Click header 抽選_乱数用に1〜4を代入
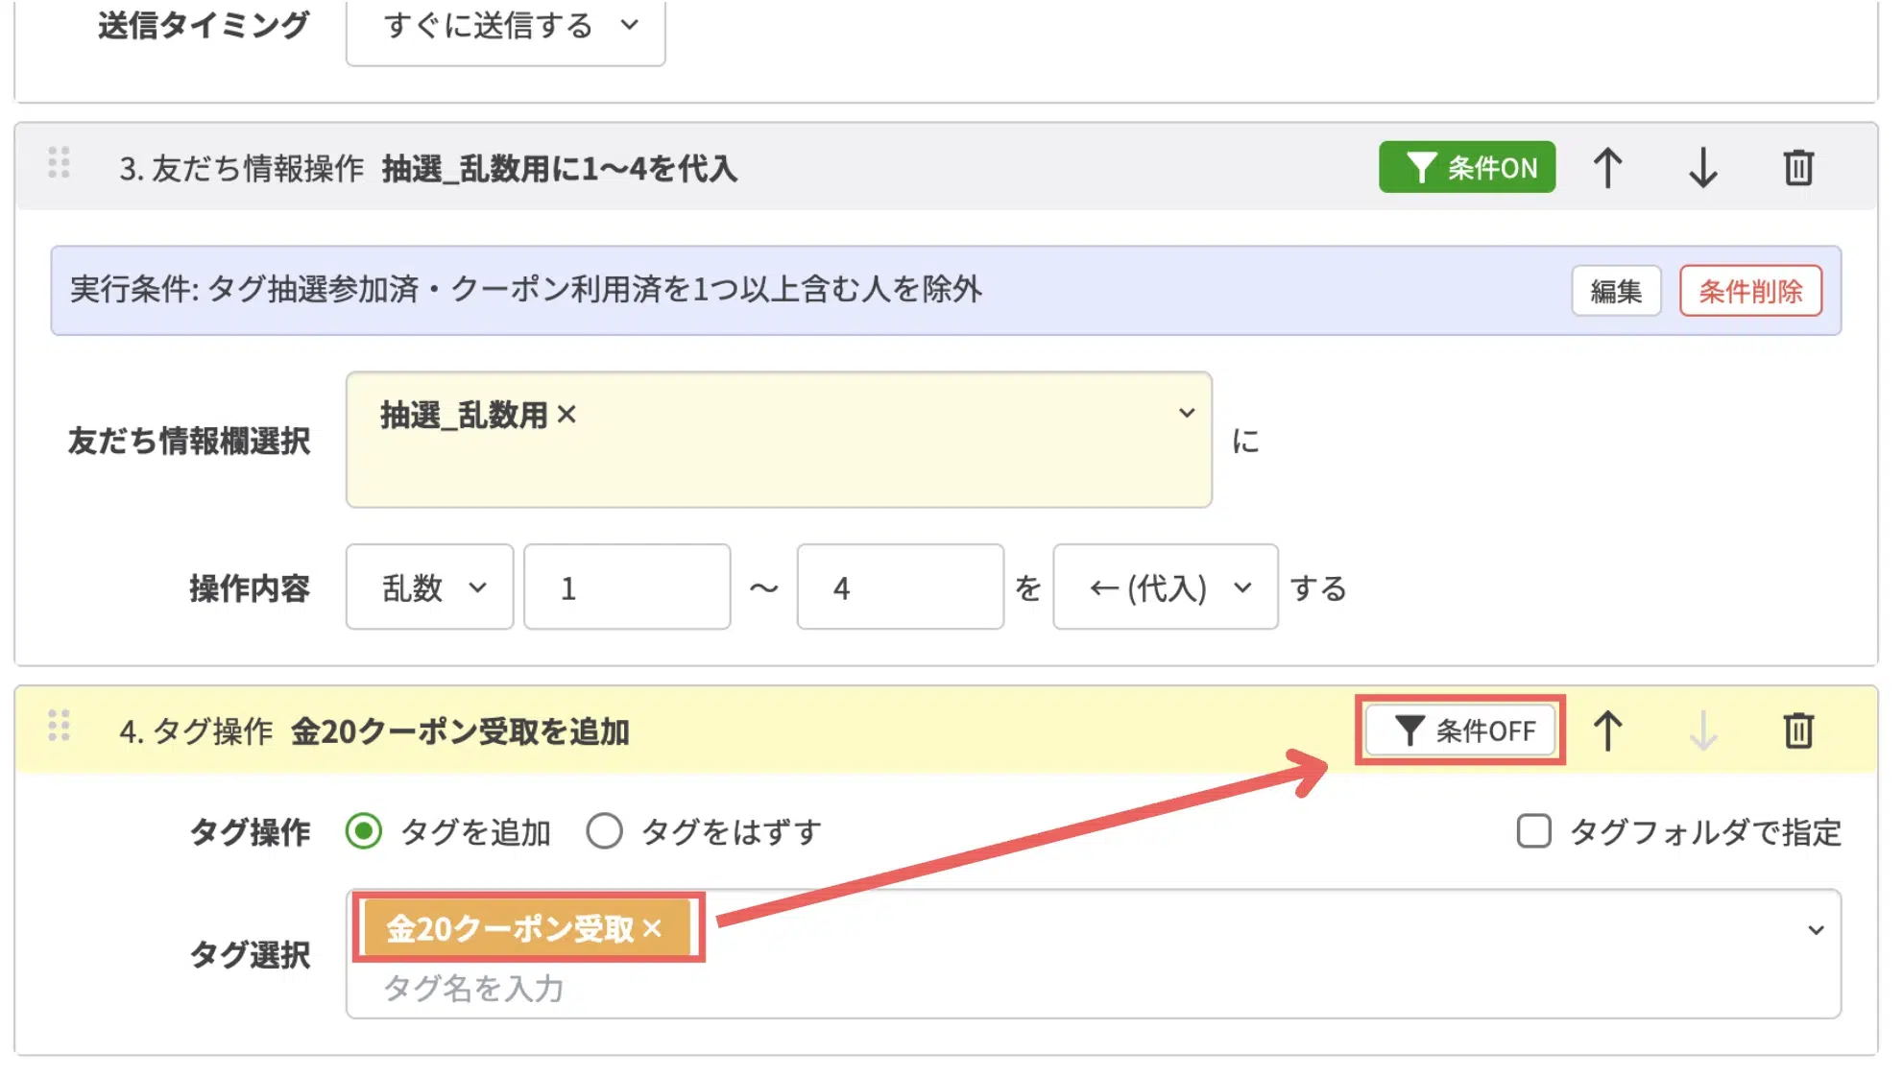Image resolution: width=1903 pixels, height=1077 pixels. [x=560, y=169]
